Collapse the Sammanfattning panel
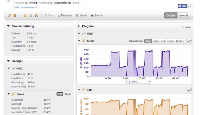This screenshot has height=115, width=214. [8, 26]
